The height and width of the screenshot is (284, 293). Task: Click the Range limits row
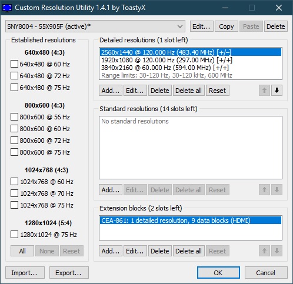pos(191,75)
